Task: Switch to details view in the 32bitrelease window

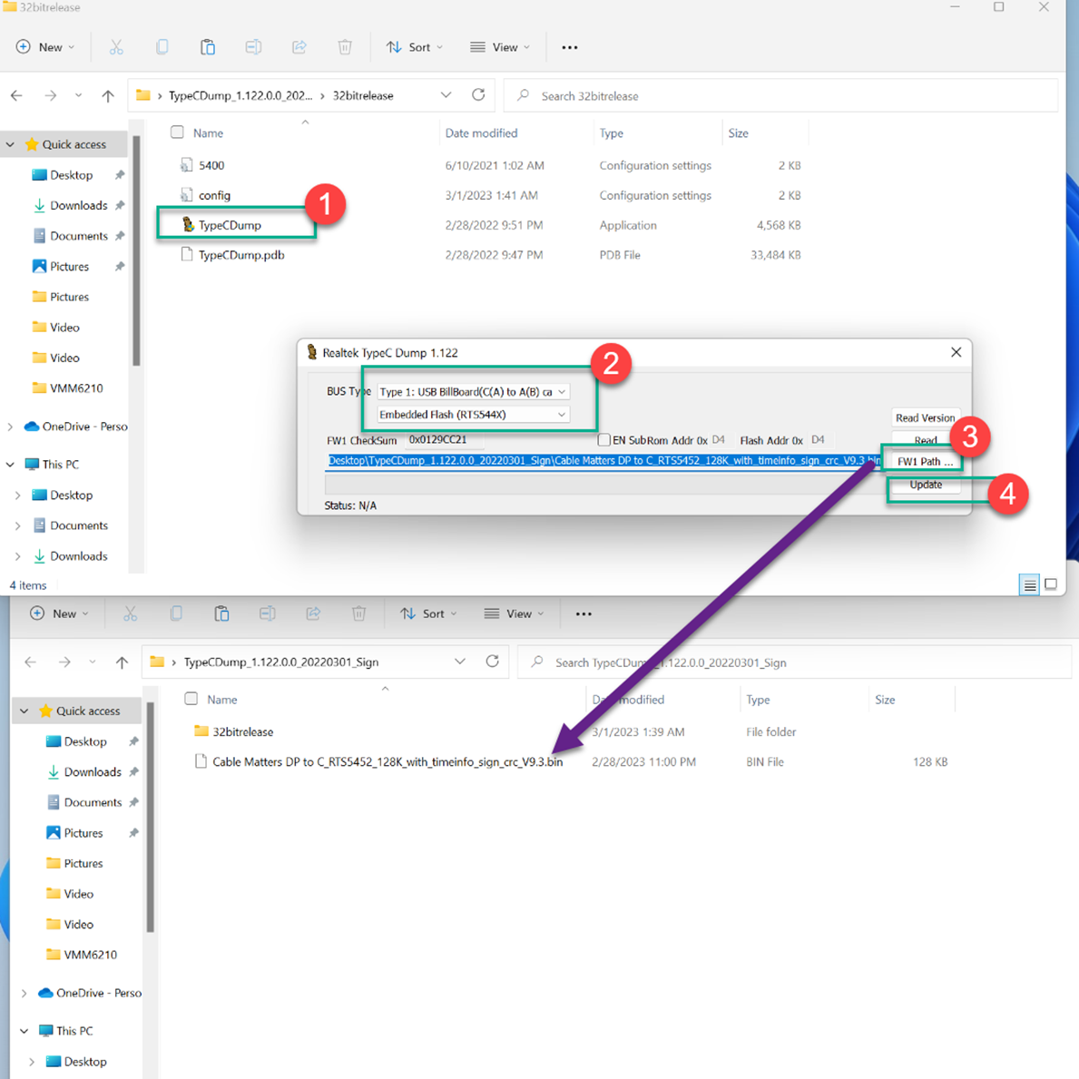Action: click(x=1029, y=585)
